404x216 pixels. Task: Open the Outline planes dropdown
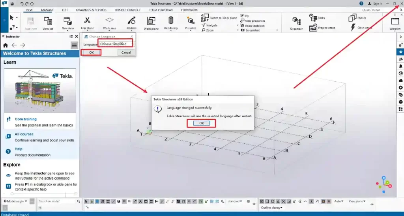[271, 207]
